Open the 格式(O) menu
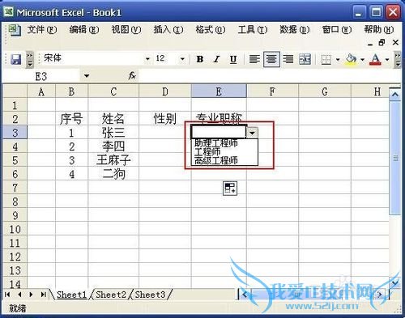Image resolution: width=405 pixels, height=318 pixels. (211, 29)
